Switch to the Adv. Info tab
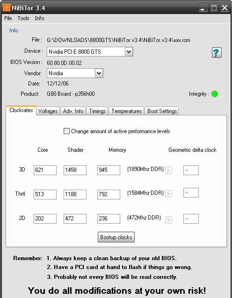The image size is (232, 298). [73, 111]
